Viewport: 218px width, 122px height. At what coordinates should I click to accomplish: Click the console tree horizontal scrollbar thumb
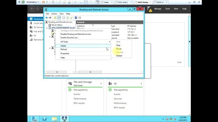click(57, 72)
